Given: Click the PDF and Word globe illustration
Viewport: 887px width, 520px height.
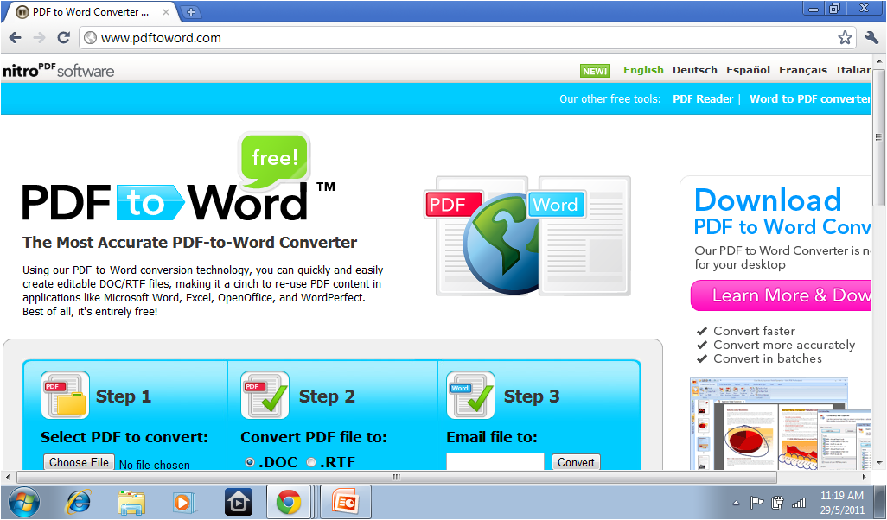Looking at the screenshot, I should pyautogui.click(x=527, y=236).
